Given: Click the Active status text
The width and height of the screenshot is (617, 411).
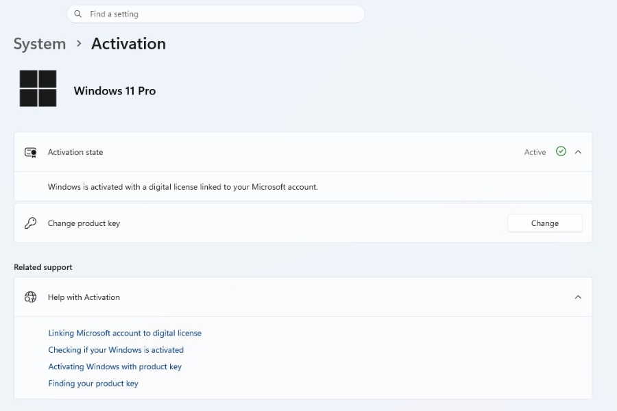Looking at the screenshot, I should 535,152.
